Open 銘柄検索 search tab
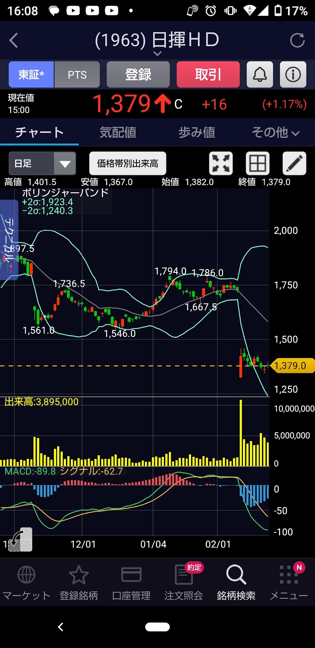 pos(236,583)
